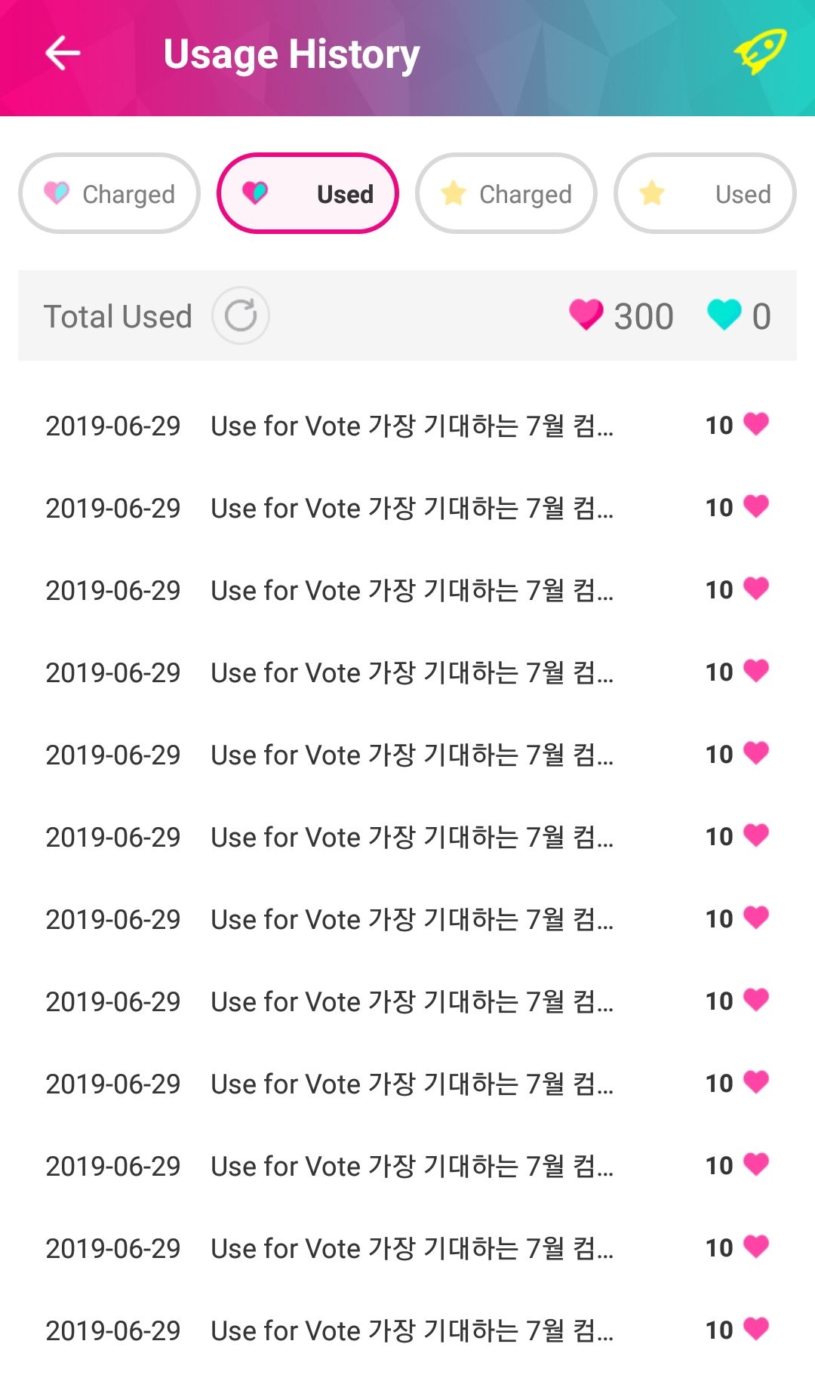Select the hearts Used tab
This screenshot has height=1384, width=815.
pos(308,194)
